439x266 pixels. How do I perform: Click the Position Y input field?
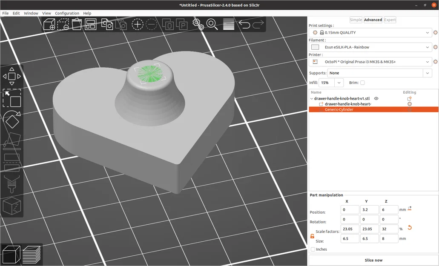click(x=369, y=209)
